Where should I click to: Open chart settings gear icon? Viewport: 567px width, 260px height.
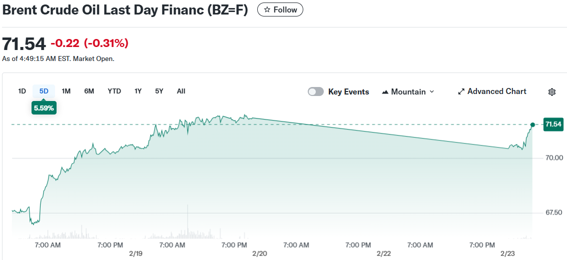tap(552, 92)
